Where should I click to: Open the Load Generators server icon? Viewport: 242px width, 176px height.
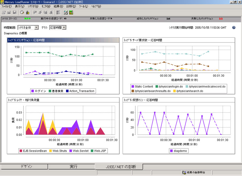[28, 12]
